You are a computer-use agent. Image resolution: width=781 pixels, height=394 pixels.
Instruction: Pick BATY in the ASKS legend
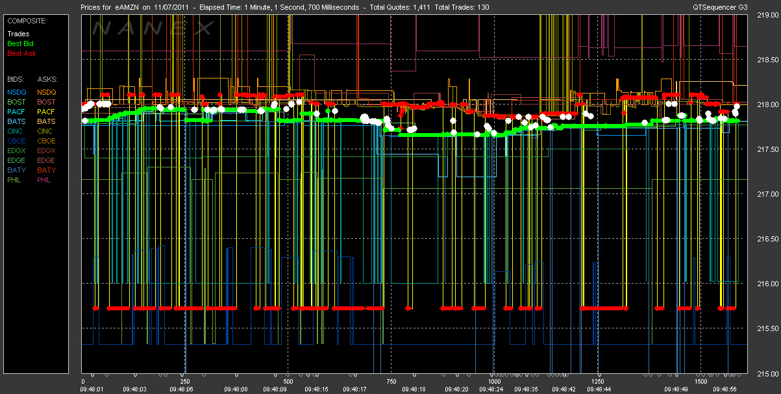pyautogui.click(x=47, y=170)
